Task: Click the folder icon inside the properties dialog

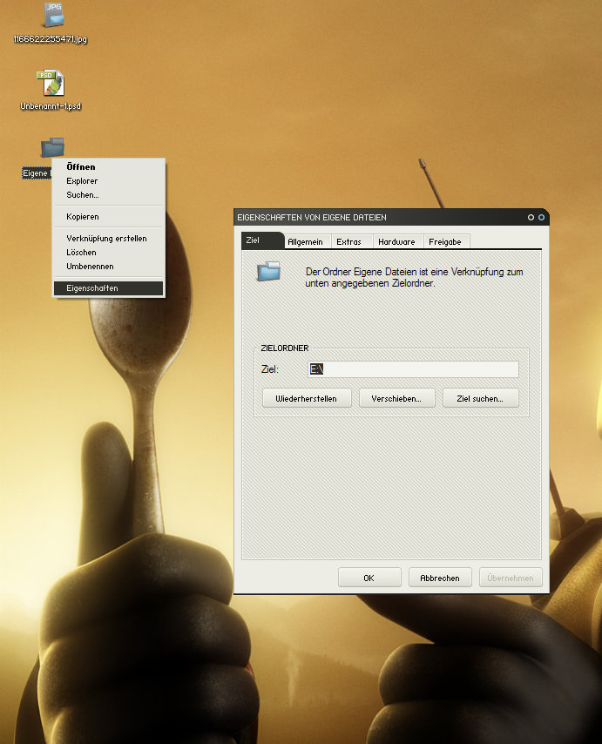Action: pyautogui.click(x=268, y=272)
